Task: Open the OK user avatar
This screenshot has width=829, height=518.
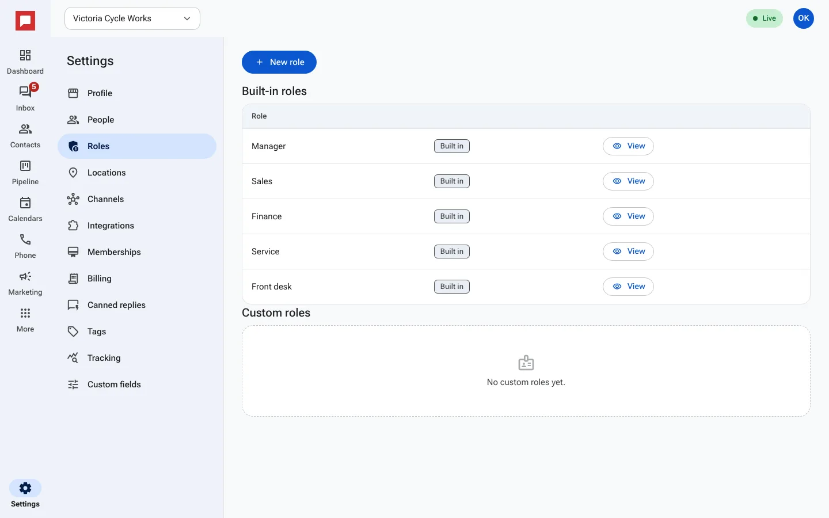Action: point(804,18)
